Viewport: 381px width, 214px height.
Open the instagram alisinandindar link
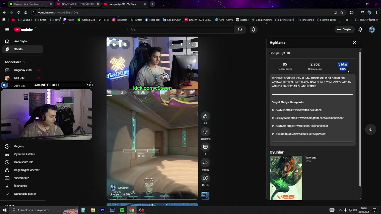(317, 118)
